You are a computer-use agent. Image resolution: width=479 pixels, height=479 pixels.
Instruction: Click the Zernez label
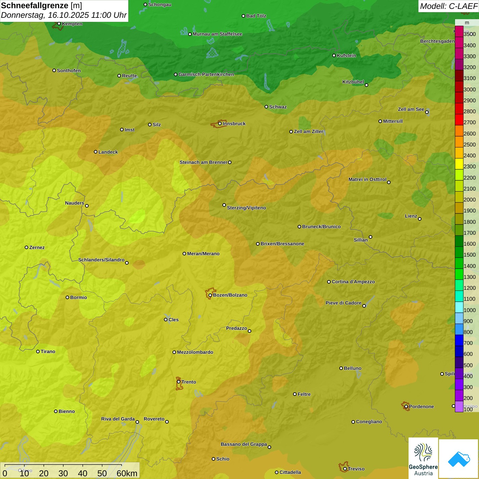point(37,247)
